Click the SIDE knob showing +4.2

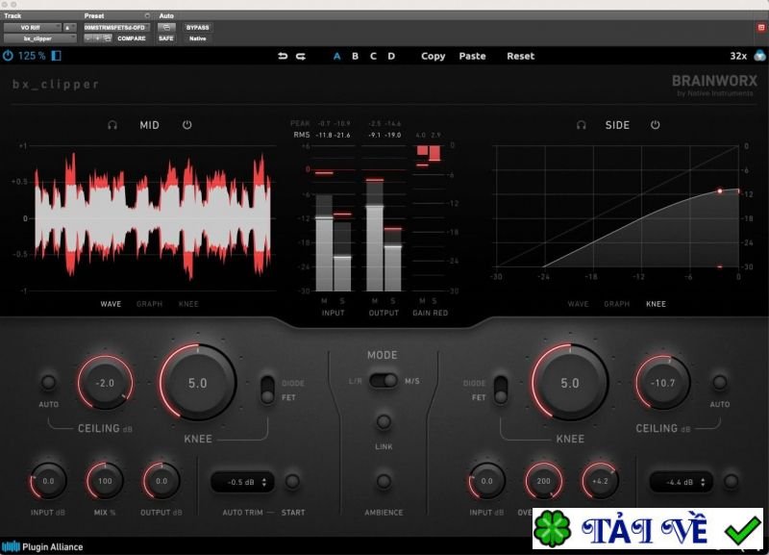[600, 481]
